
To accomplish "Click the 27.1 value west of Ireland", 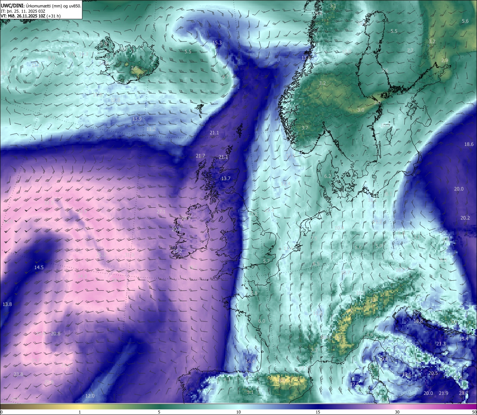I will point(161,211).
